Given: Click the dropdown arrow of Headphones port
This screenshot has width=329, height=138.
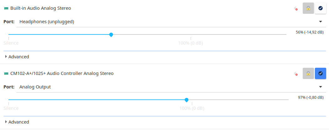Looking at the screenshot, I should tap(321, 22).
